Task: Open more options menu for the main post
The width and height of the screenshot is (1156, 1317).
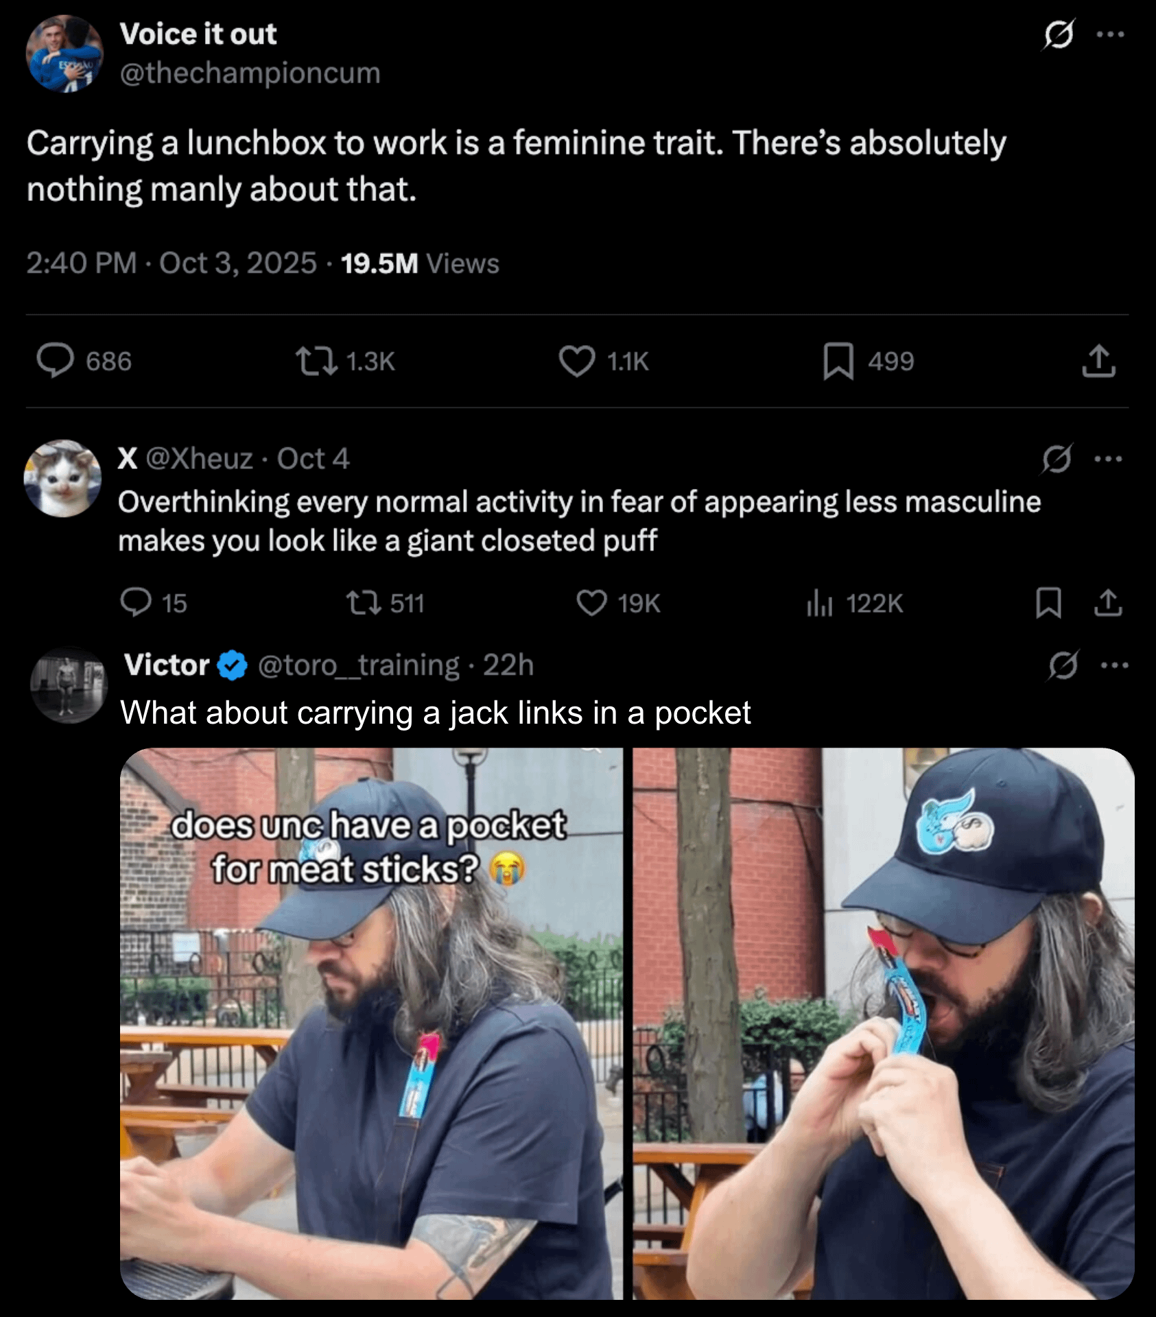Action: pos(1110,34)
